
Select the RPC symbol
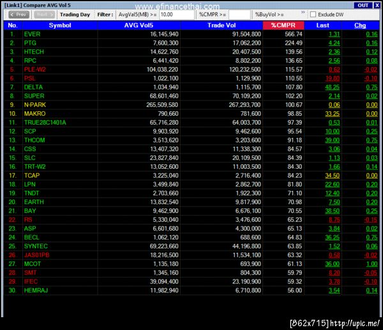coord(30,61)
